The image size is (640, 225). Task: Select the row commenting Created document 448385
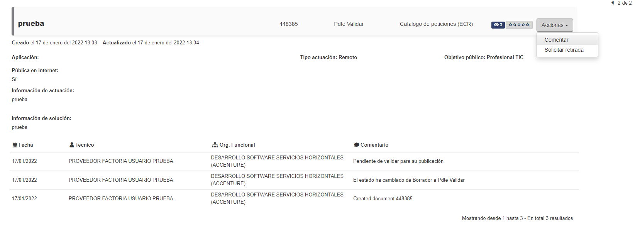(x=294, y=198)
